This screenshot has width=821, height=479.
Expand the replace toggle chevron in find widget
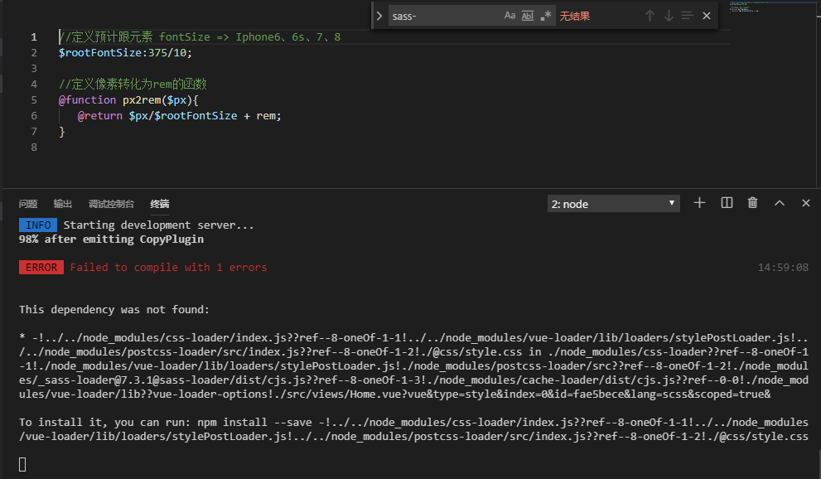pyautogui.click(x=379, y=16)
